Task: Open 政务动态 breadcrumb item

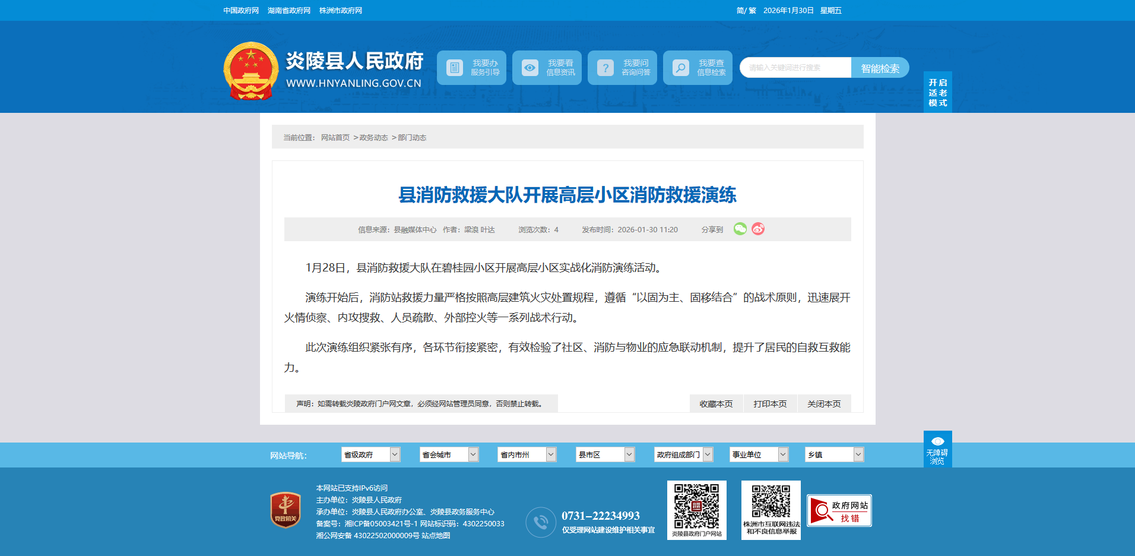Action: click(373, 137)
